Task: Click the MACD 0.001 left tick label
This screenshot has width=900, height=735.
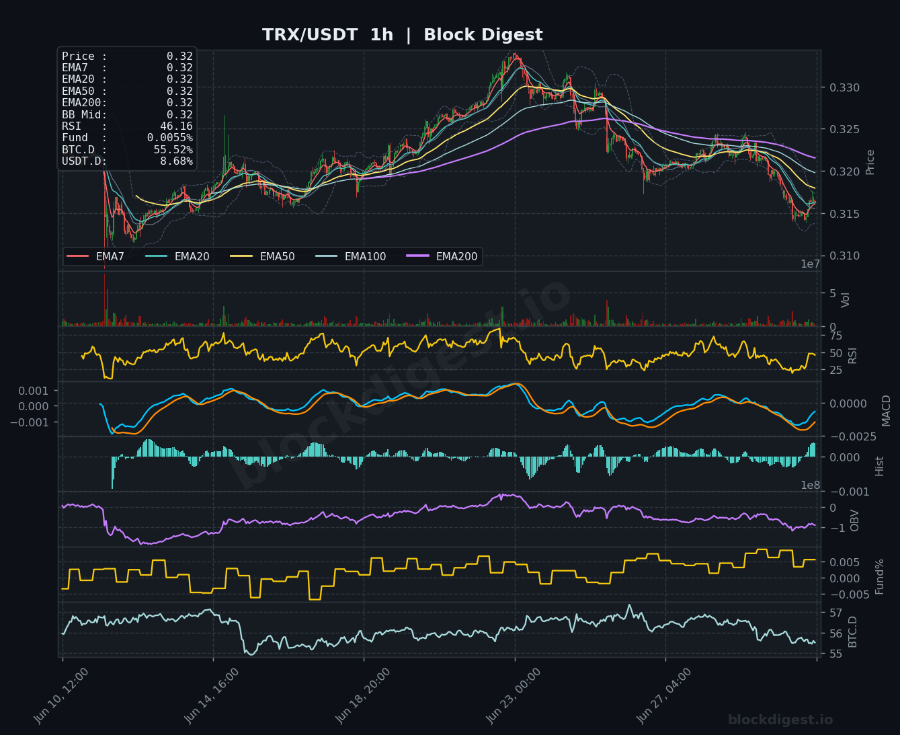Action: coord(34,391)
